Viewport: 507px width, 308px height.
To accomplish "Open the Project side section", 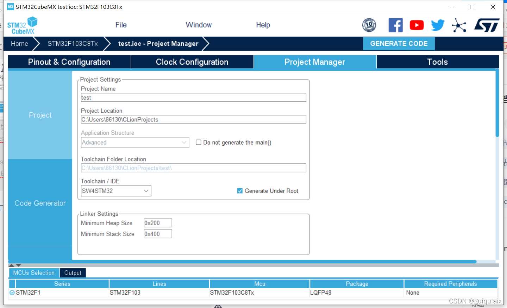I will [x=40, y=115].
